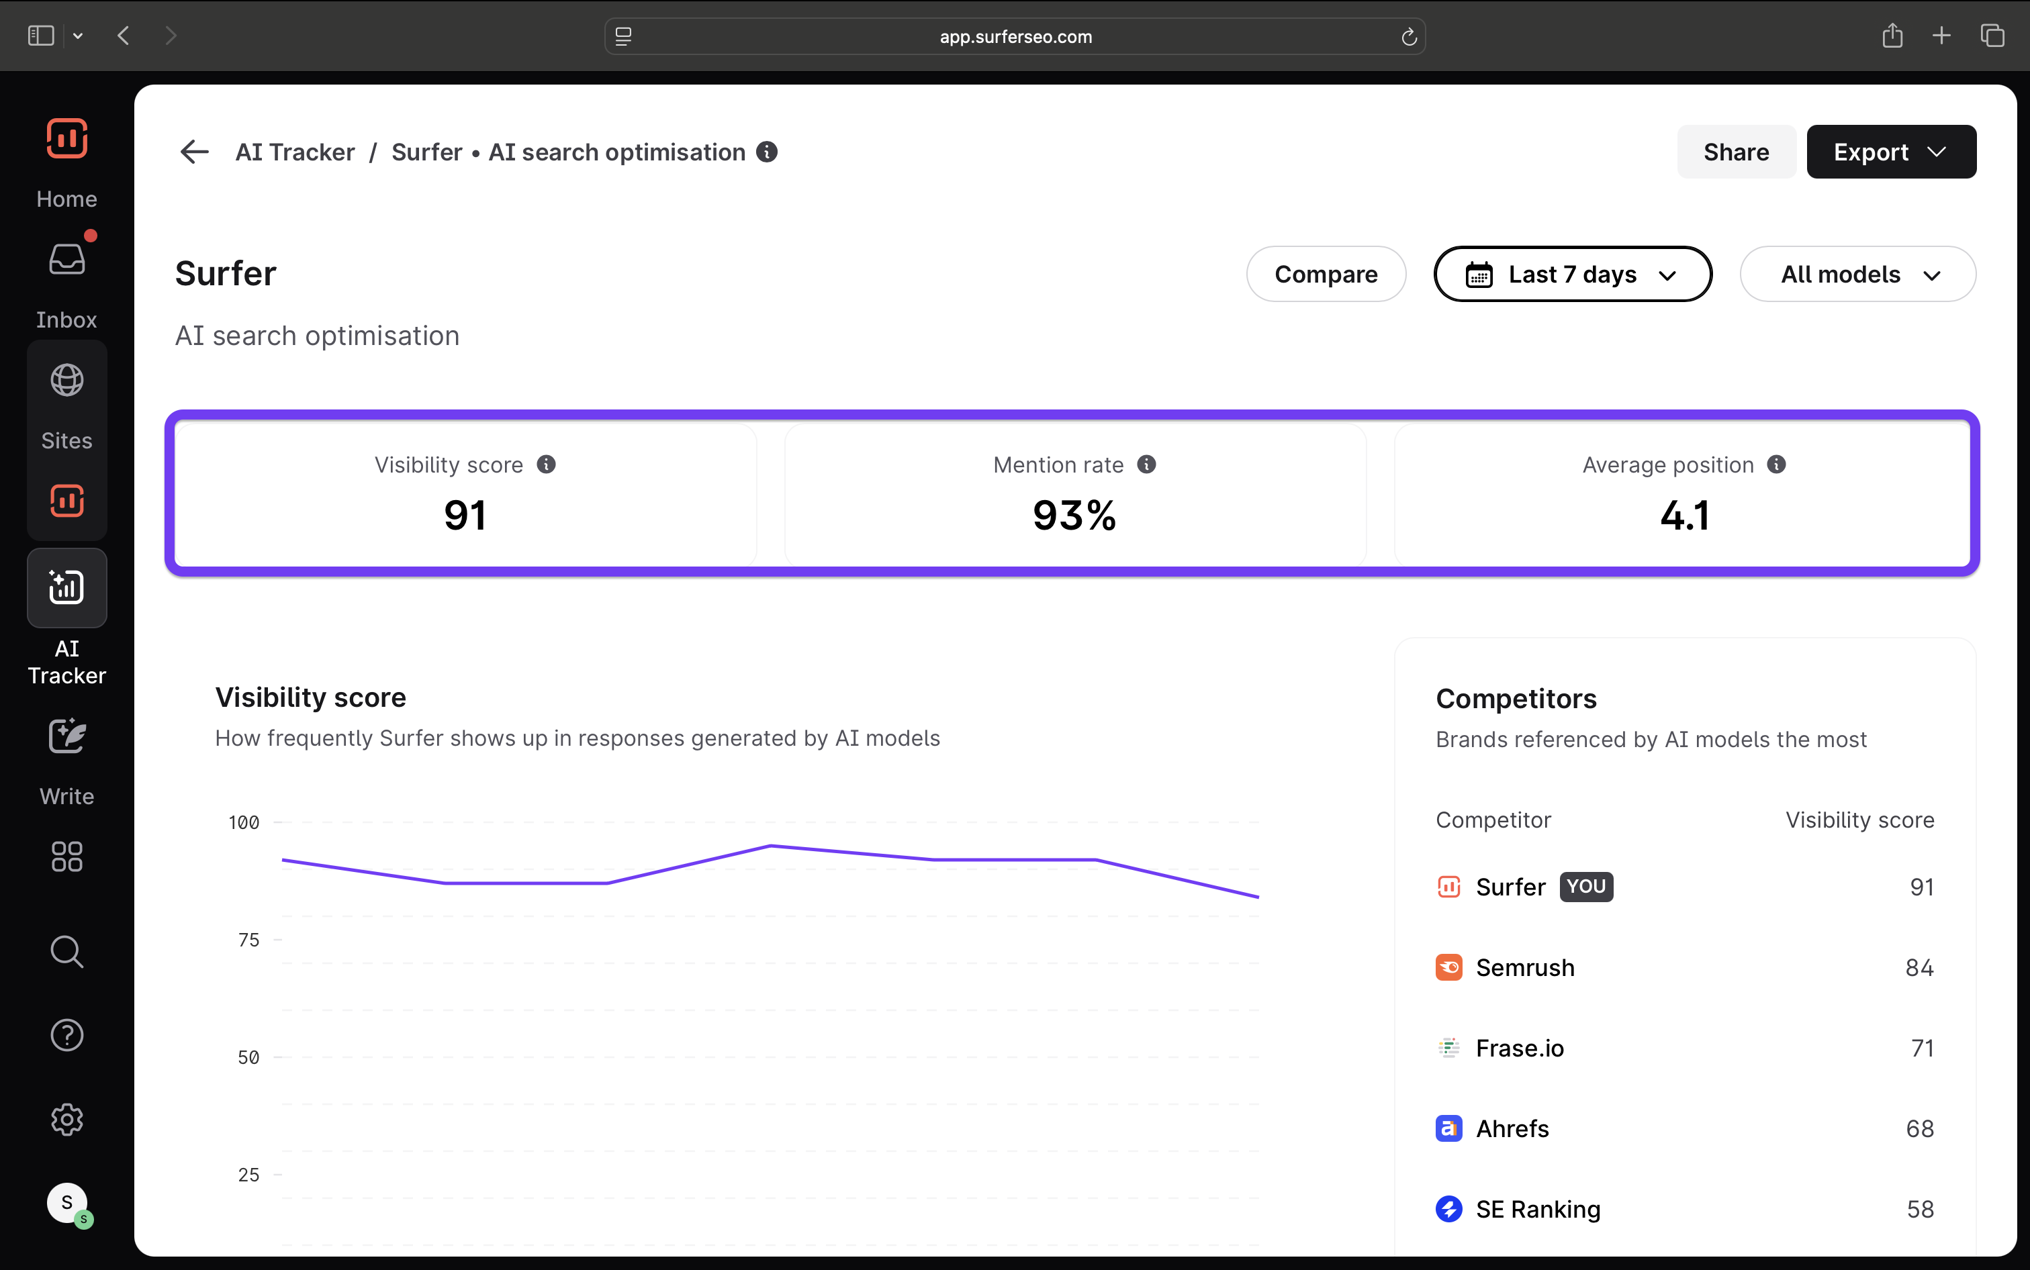Click the apps grid icon in sidebar
The height and width of the screenshot is (1270, 2030).
click(66, 857)
